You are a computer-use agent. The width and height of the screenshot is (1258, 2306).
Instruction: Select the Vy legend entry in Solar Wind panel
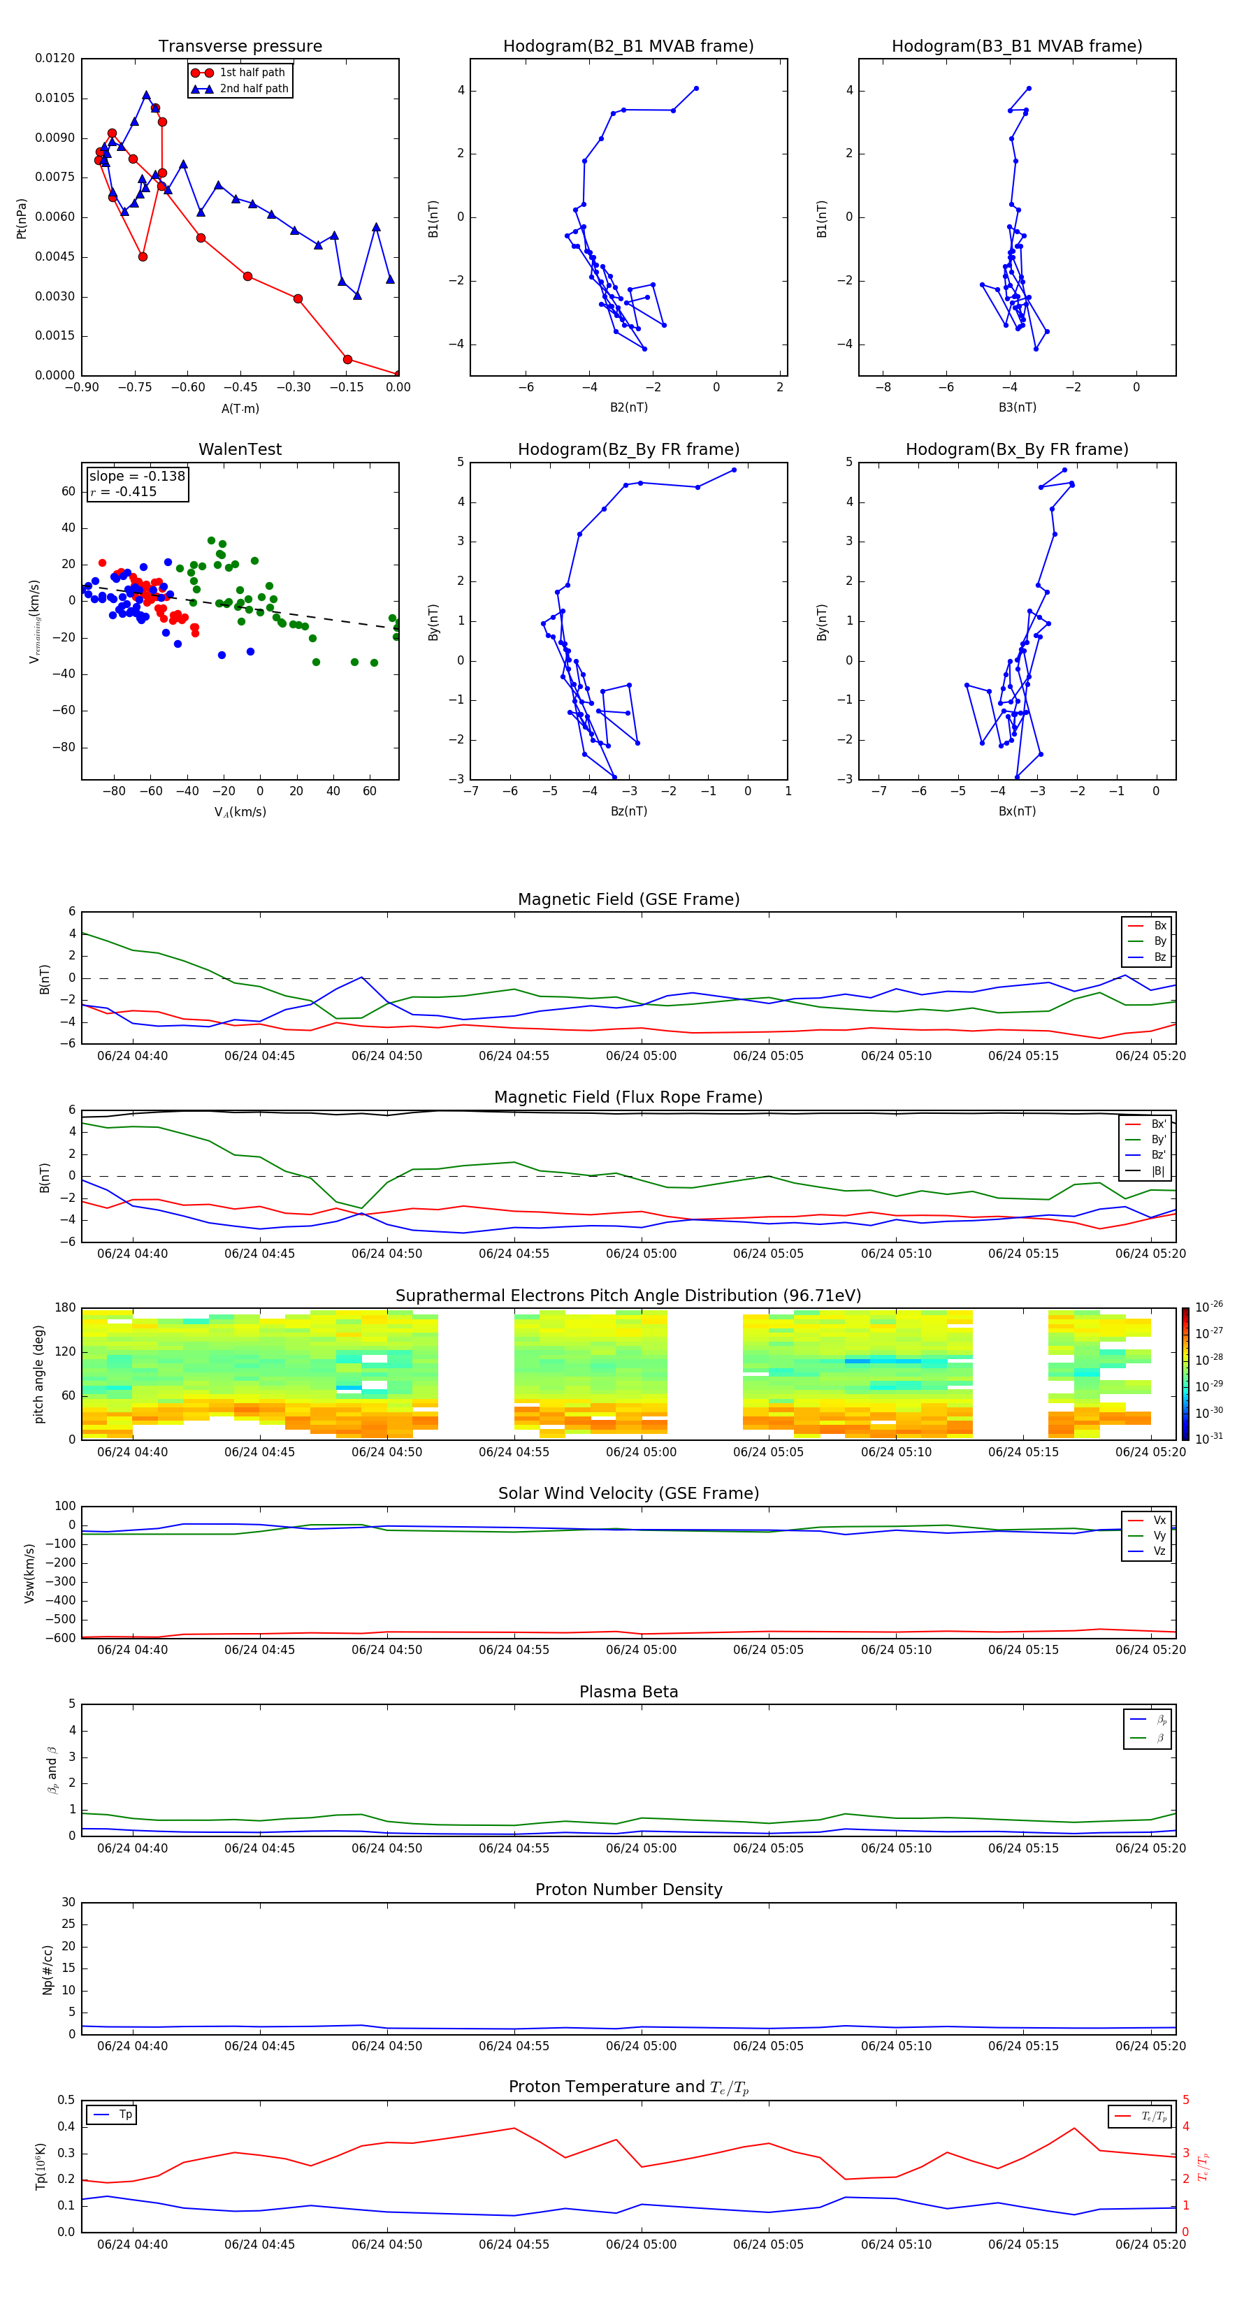1147,1536
